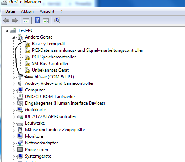
Task: Select the Basissystemgerät warning device icon
Action: click(x=28, y=44)
